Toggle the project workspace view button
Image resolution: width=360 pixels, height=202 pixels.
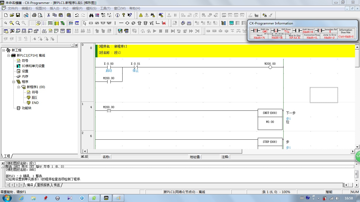click(6, 31)
